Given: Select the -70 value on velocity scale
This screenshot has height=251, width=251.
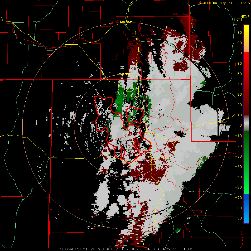Looking at the screenshot, I should (x=238, y=197).
